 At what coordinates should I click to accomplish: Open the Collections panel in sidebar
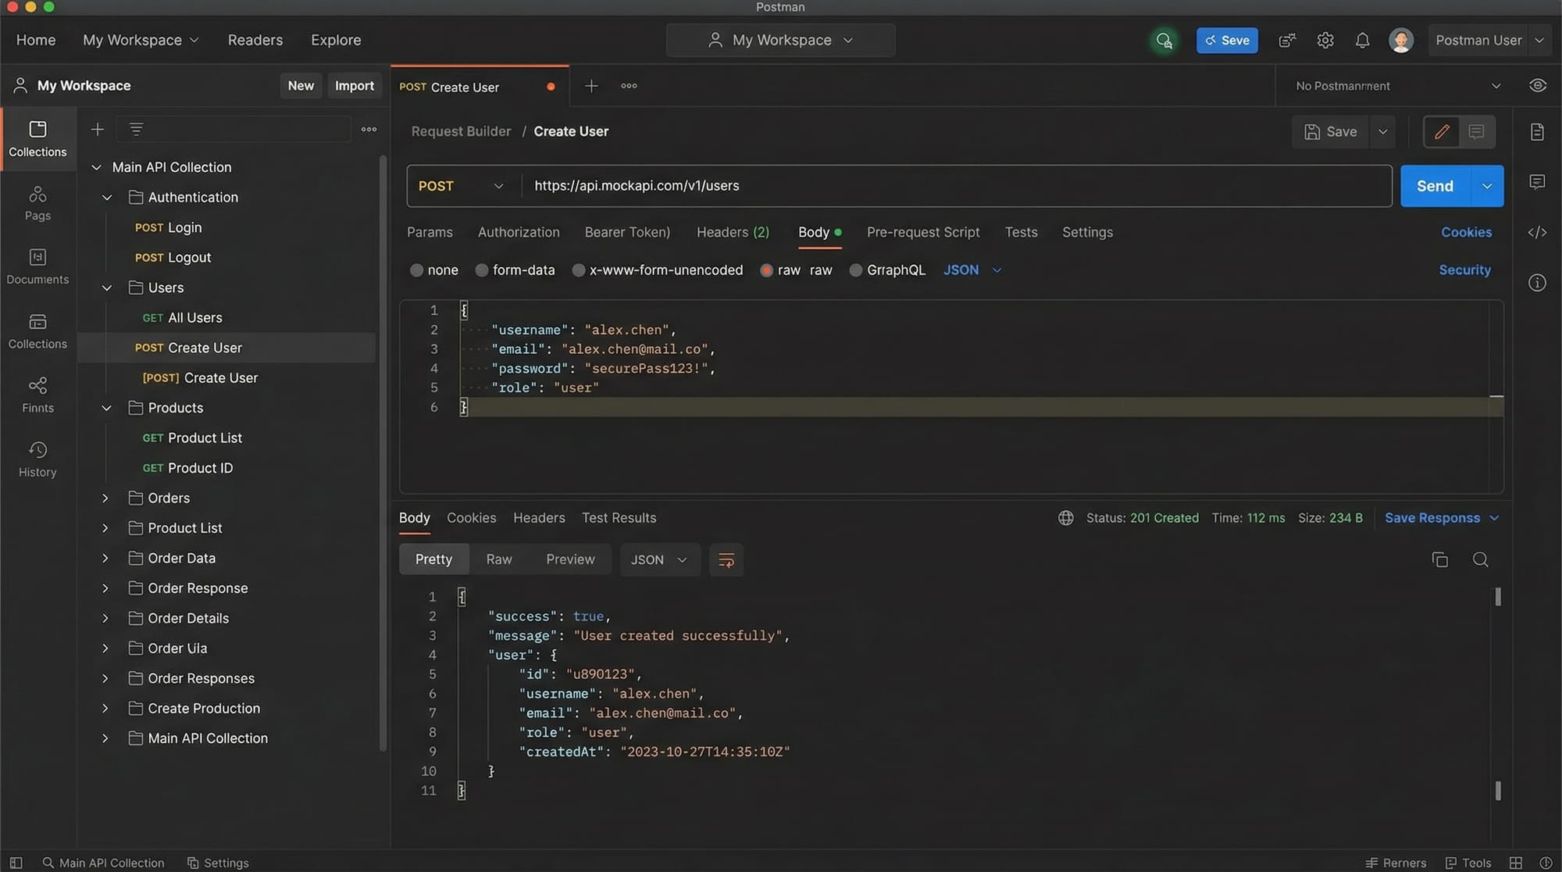pyautogui.click(x=37, y=137)
